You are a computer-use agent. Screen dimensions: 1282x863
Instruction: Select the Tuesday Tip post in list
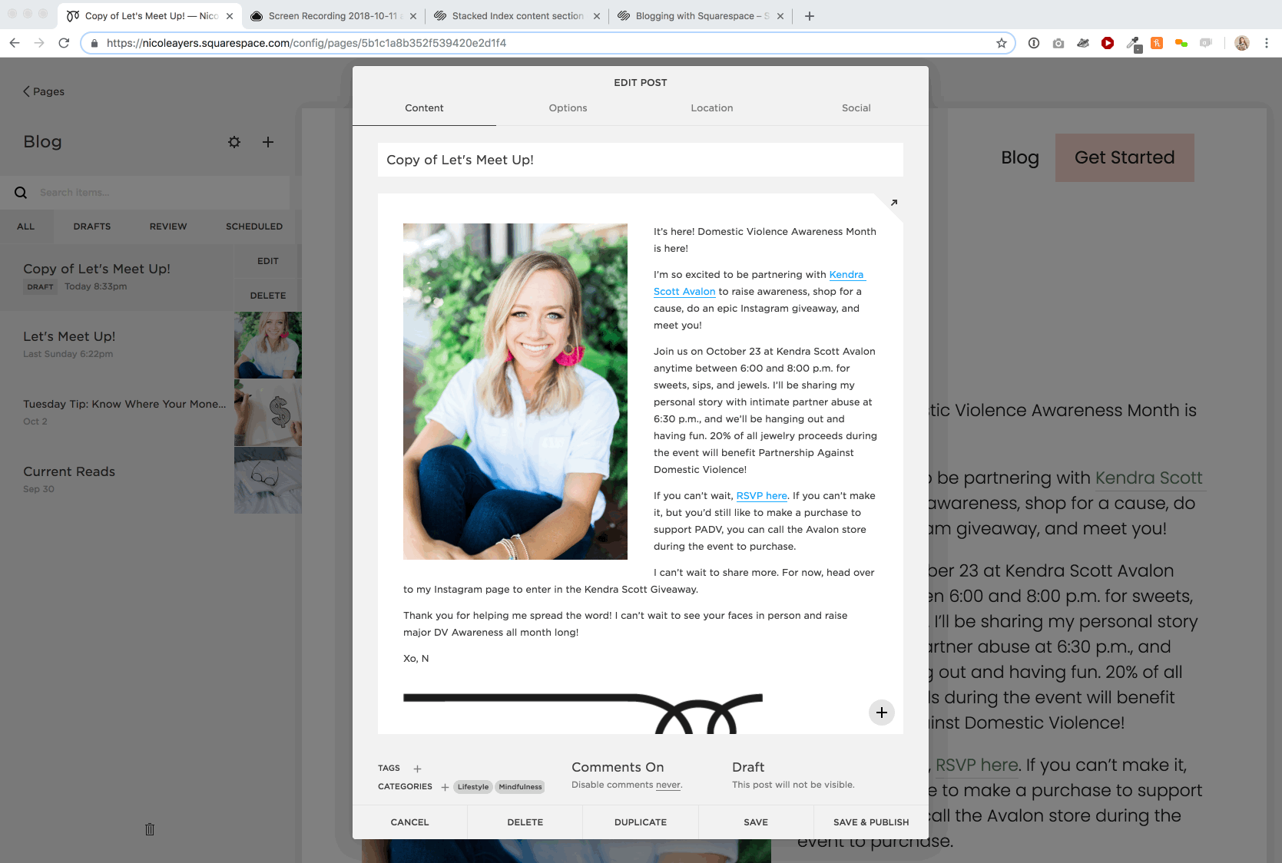[x=117, y=412]
